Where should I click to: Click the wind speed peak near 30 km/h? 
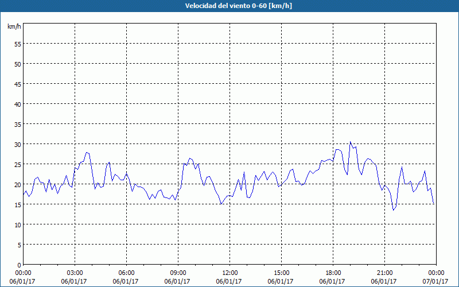(350, 142)
